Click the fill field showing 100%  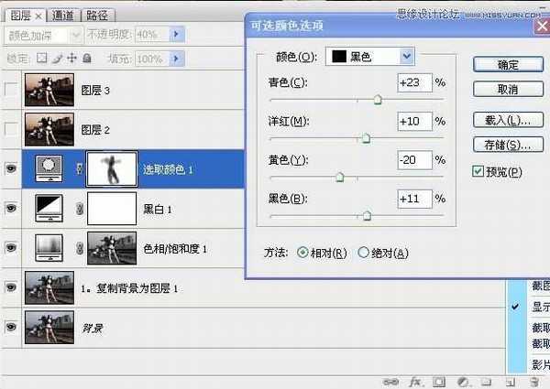coord(152,59)
